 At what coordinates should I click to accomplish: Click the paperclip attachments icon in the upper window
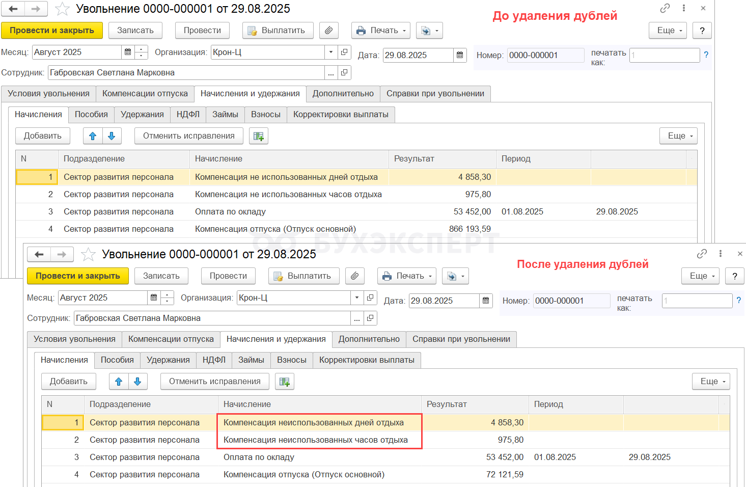tap(329, 31)
